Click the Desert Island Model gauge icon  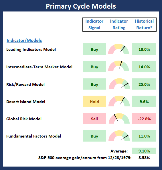click(x=119, y=101)
